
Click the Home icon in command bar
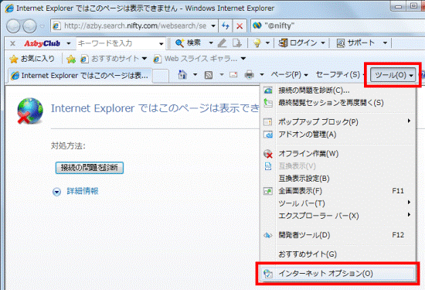tap(182, 74)
